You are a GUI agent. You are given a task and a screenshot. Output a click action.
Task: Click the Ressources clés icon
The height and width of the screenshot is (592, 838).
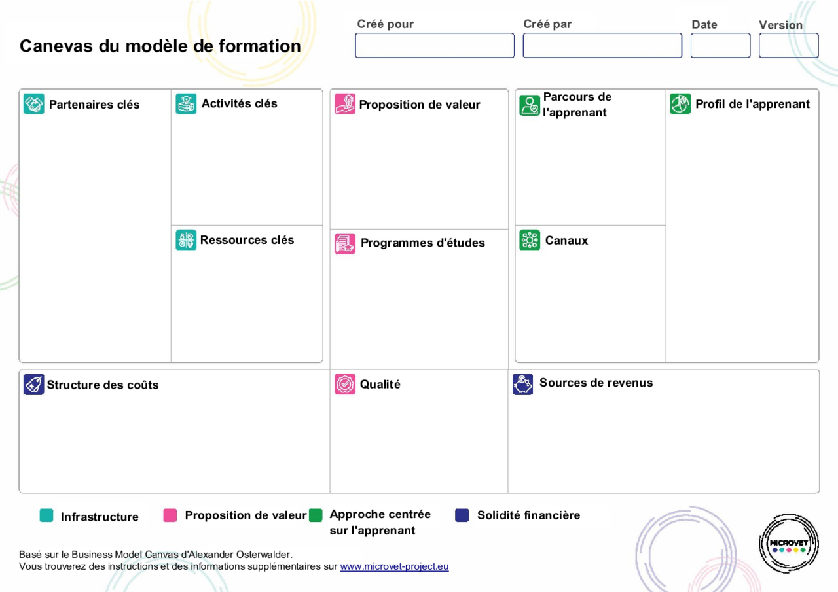pyautogui.click(x=186, y=240)
